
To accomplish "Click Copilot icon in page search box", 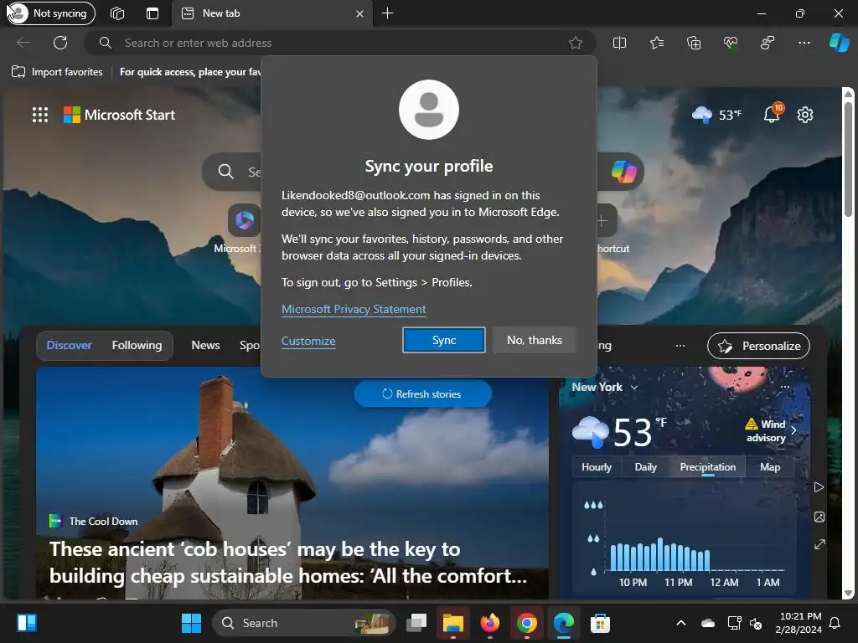I will (623, 172).
